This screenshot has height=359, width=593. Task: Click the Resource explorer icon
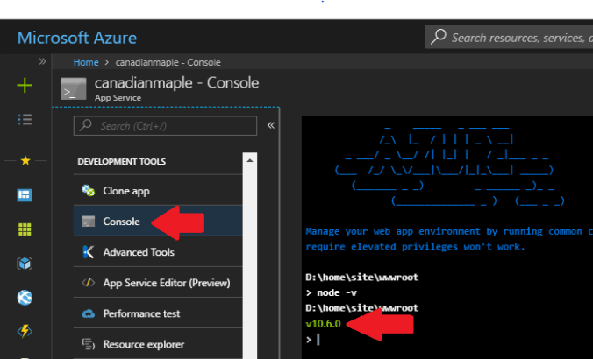point(88,344)
